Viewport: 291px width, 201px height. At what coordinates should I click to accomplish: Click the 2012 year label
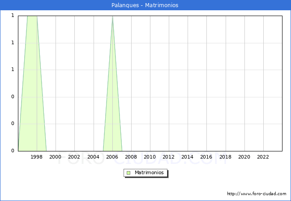[x=168, y=157]
